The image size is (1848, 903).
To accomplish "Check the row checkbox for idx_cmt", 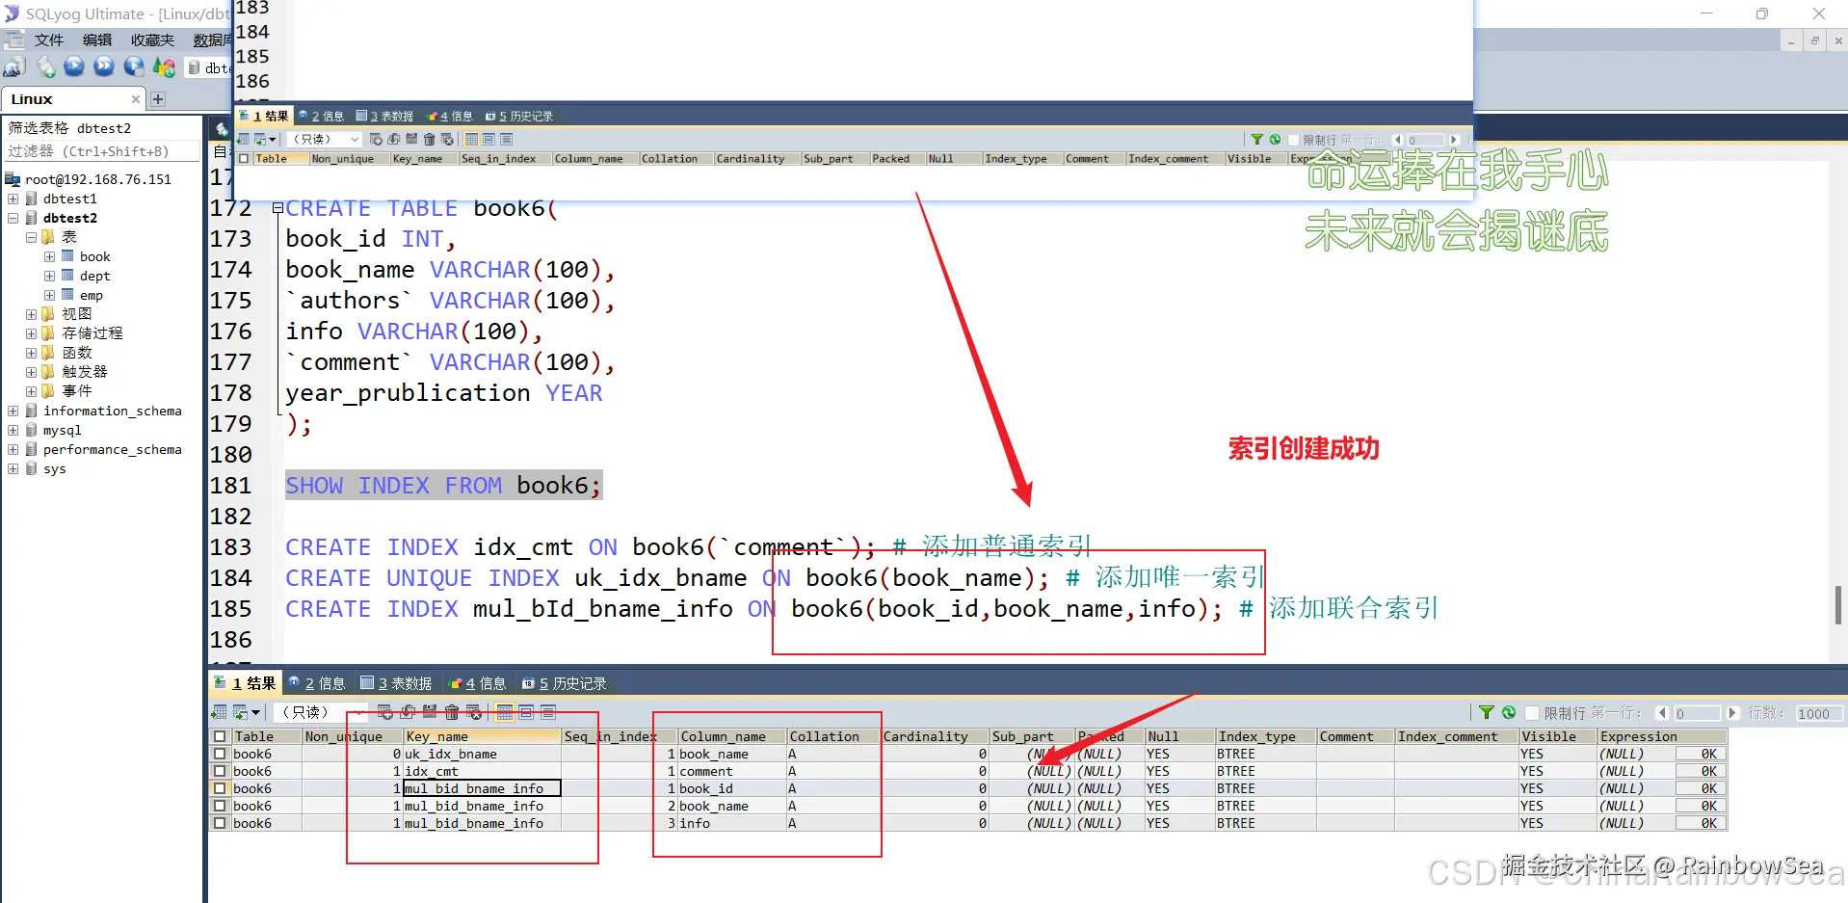I will coord(220,771).
